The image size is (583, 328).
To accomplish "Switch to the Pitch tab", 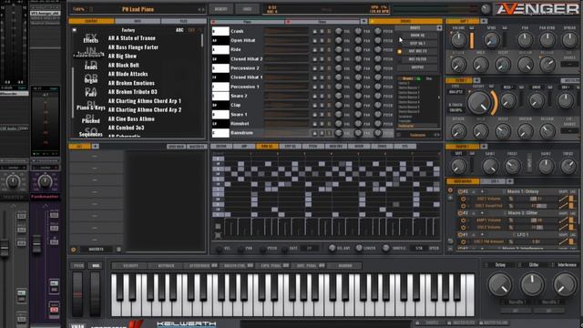I will (313, 147).
